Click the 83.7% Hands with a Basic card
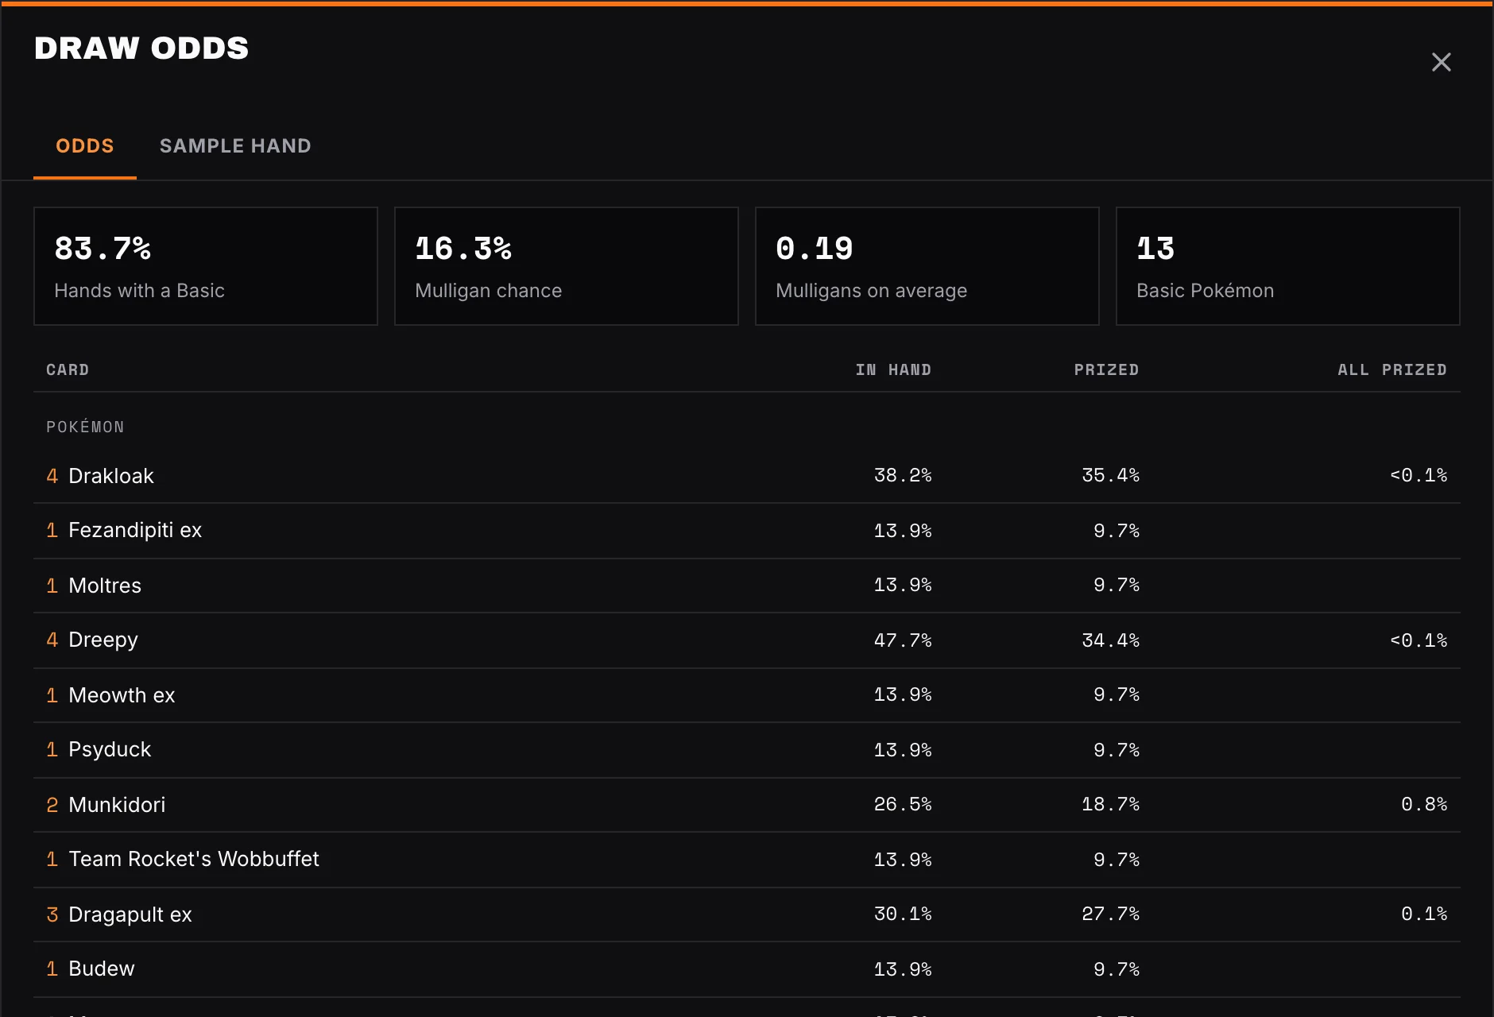The image size is (1494, 1017). [206, 266]
